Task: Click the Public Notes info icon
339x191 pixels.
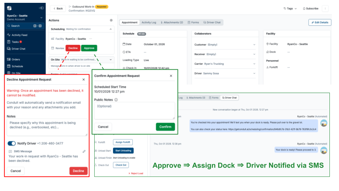Action: [x=116, y=100]
